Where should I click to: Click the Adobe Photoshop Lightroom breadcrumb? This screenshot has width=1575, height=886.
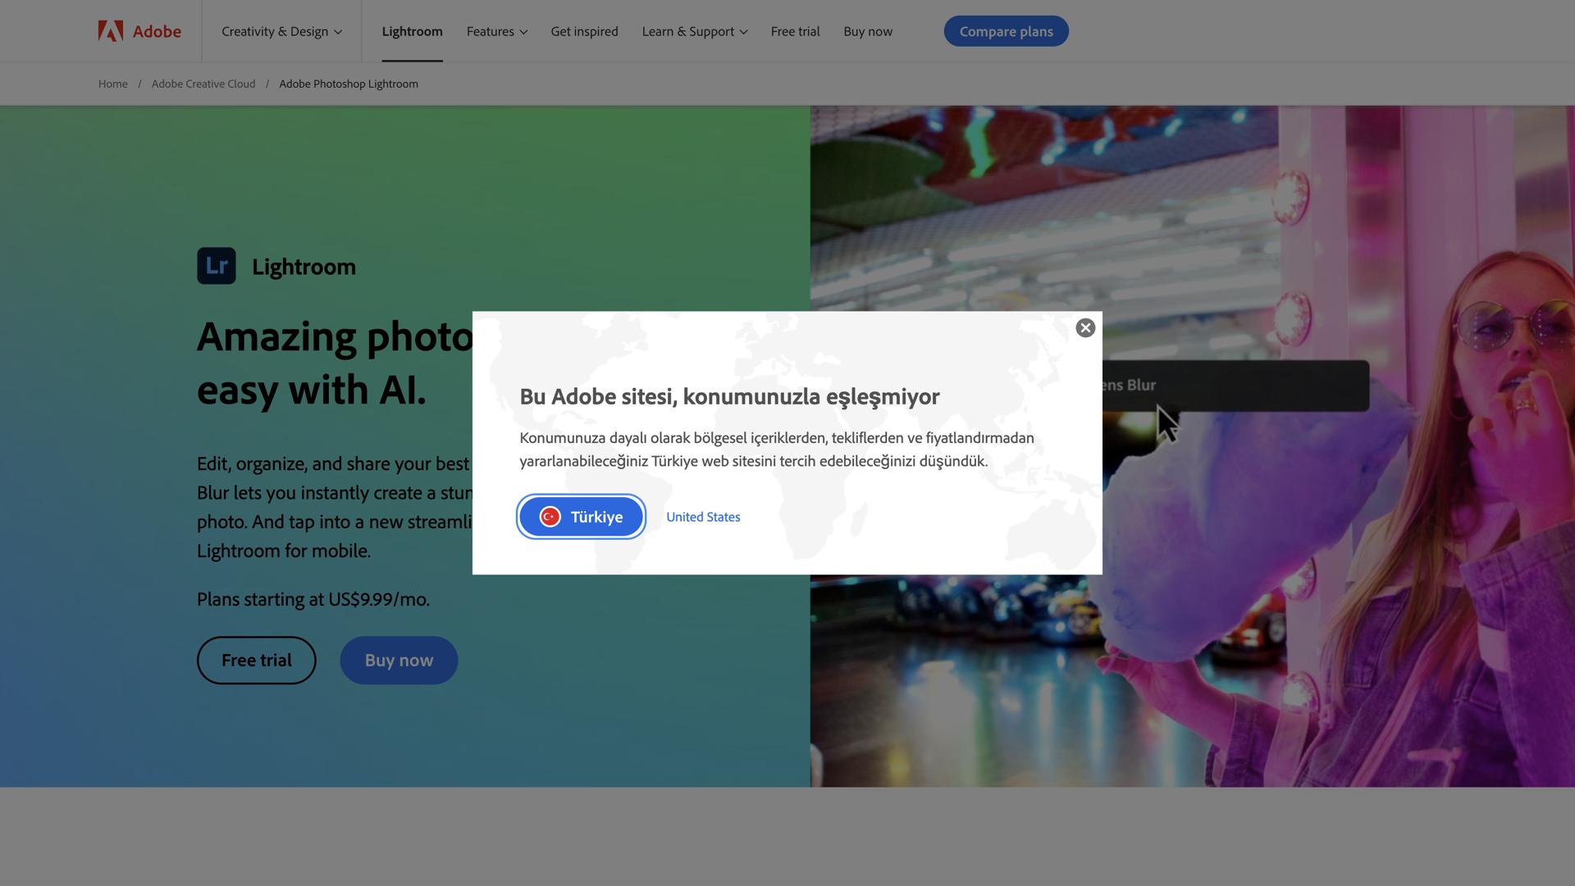pos(348,84)
